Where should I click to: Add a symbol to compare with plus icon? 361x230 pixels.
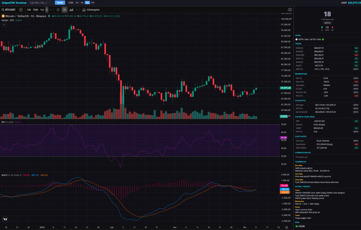[21, 10]
